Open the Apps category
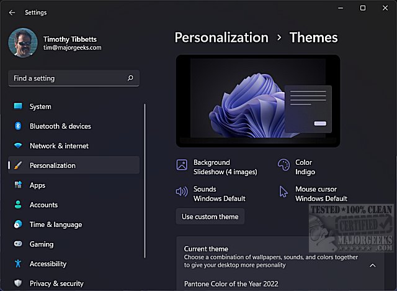Viewport: 397px width, 291px height. 74,185
